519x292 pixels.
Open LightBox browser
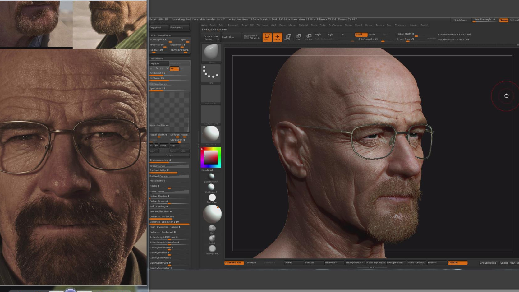point(231,37)
